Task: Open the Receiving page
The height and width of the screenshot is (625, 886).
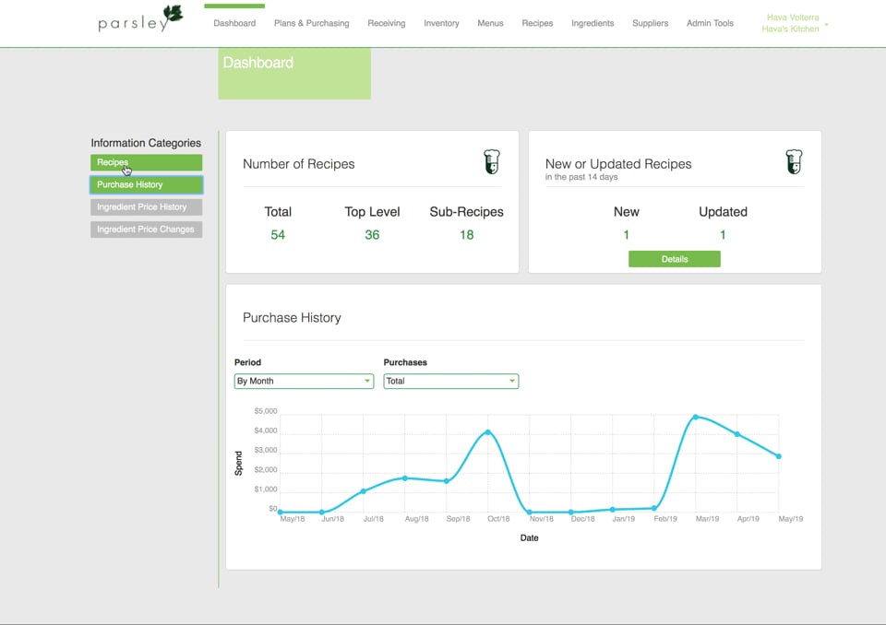Action: point(386,23)
